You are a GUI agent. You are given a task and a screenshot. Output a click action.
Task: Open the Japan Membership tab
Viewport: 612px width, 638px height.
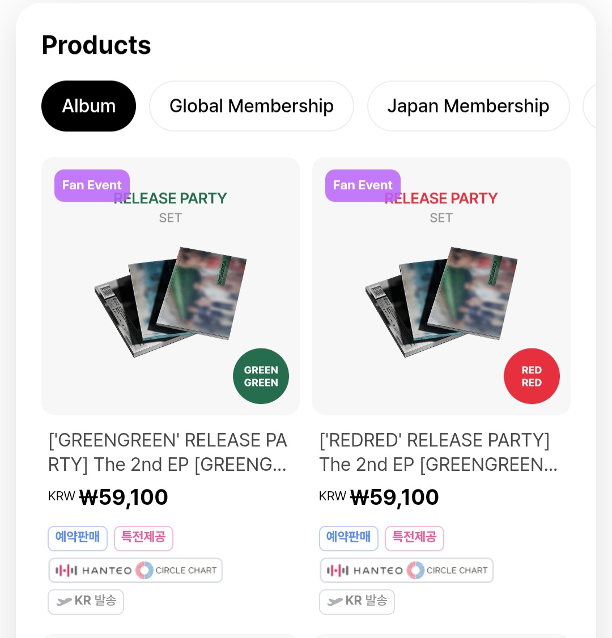[x=468, y=106]
